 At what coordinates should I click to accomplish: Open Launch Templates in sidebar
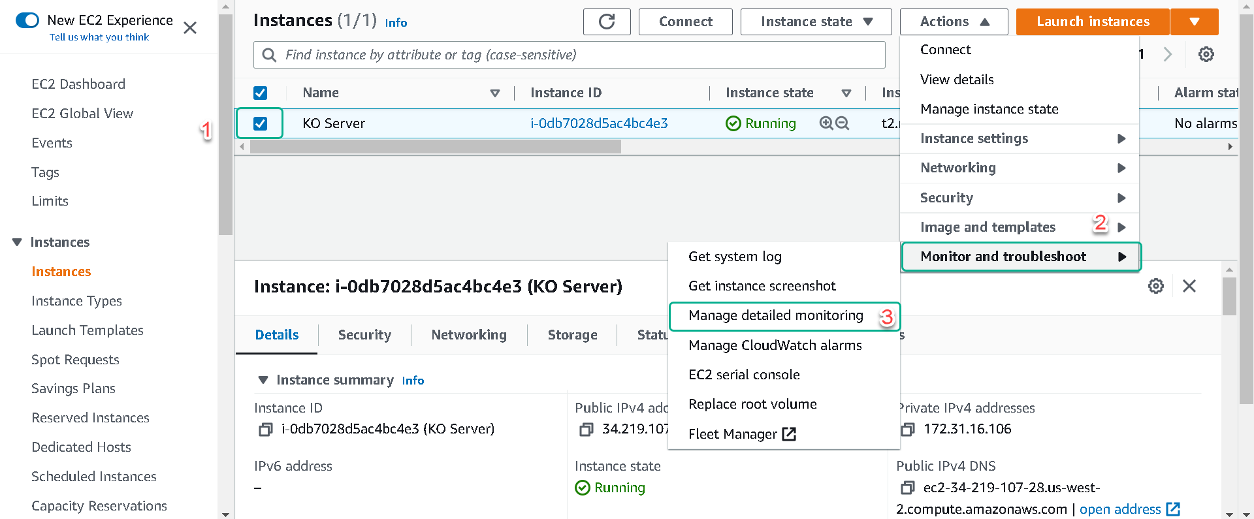point(88,330)
